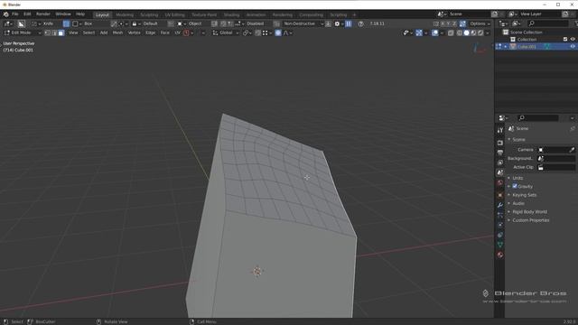The image size is (578, 325).
Task: Toggle X-ray view in viewport header
Action: (x=451, y=32)
